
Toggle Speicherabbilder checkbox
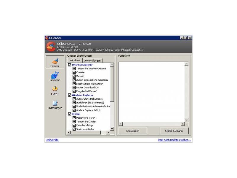pyautogui.click(x=74, y=129)
